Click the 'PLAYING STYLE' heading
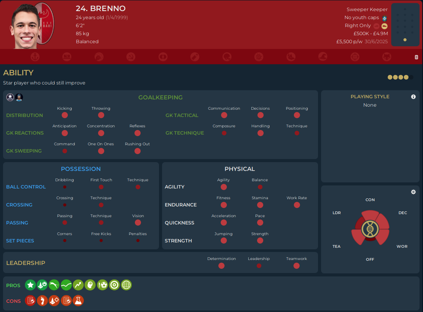 [370, 97]
